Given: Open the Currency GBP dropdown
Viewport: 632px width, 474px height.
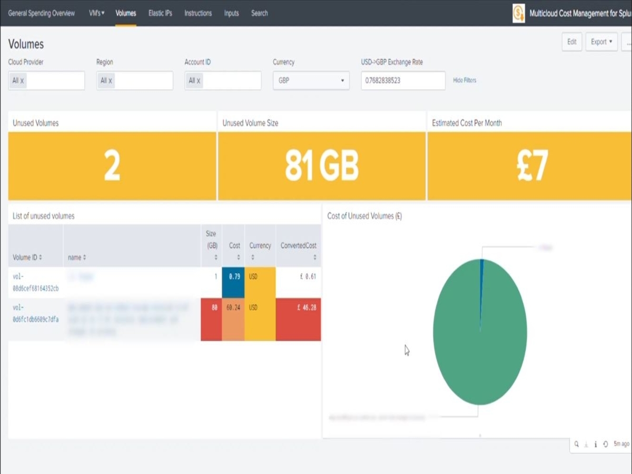Looking at the screenshot, I should pos(311,81).
